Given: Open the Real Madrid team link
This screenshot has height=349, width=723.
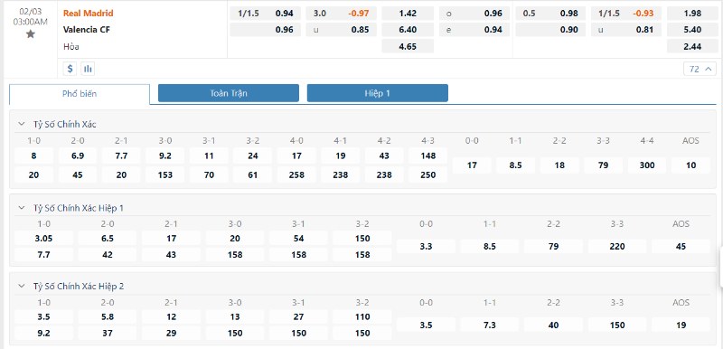Looking at the screenshot, I should (88, 13).
